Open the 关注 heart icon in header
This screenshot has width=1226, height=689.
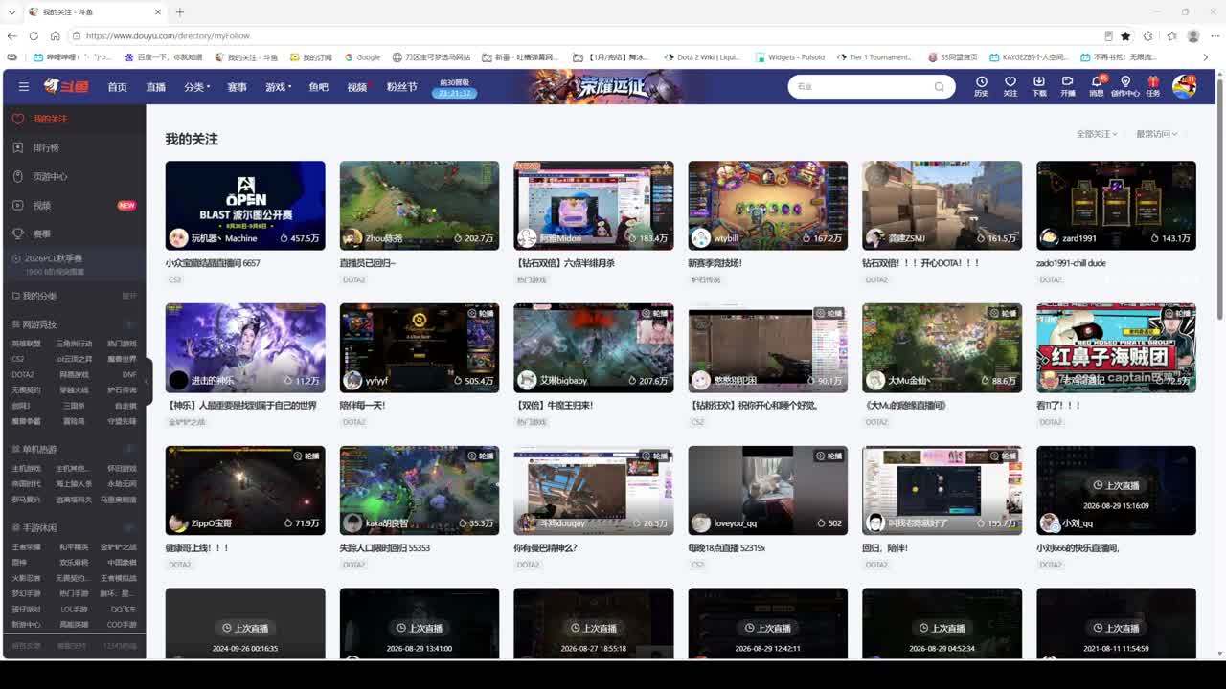click(x=1010, y=86)
